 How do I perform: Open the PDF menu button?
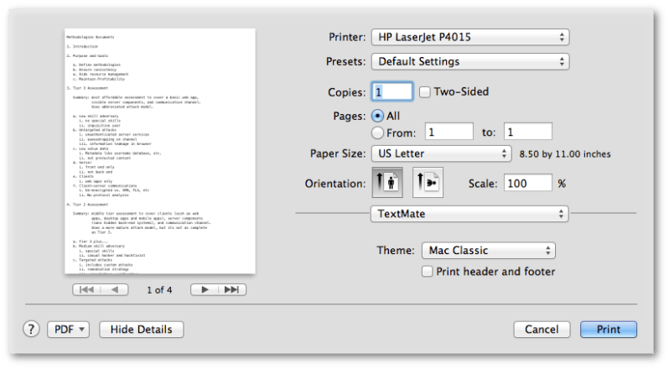[x=68, y=330]
